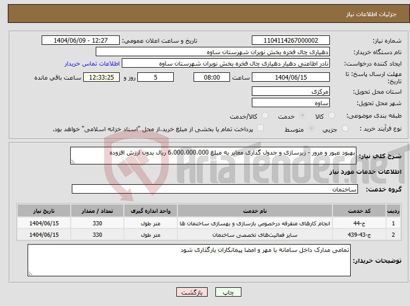Click date 1404/06/15 in table row 1

tap(44, 223)
